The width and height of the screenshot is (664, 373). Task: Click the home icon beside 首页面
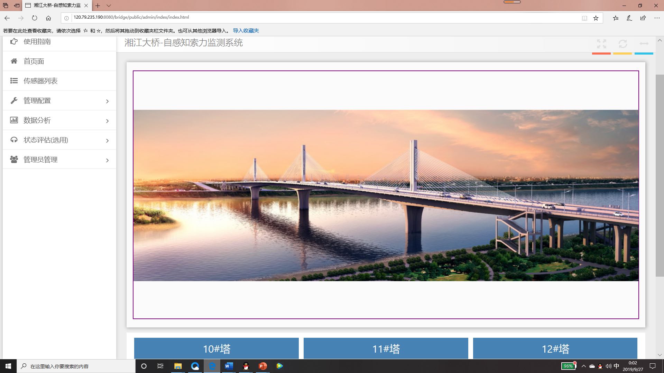pos(14,61)
